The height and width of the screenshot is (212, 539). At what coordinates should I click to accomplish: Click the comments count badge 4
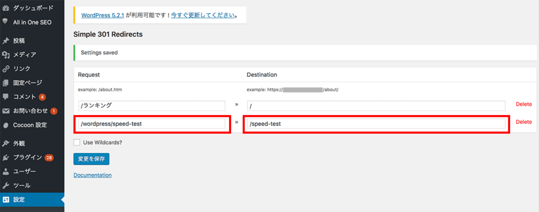42,97
